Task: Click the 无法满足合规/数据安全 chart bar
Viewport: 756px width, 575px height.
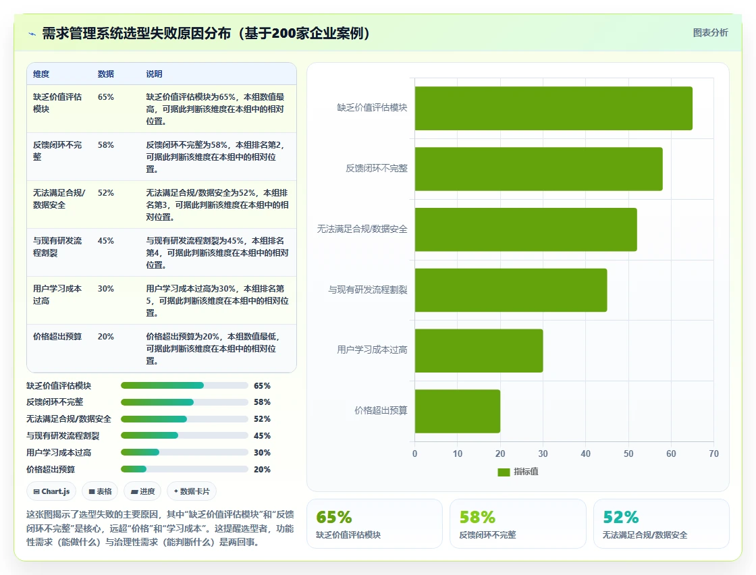Action: tap(526, 229)
